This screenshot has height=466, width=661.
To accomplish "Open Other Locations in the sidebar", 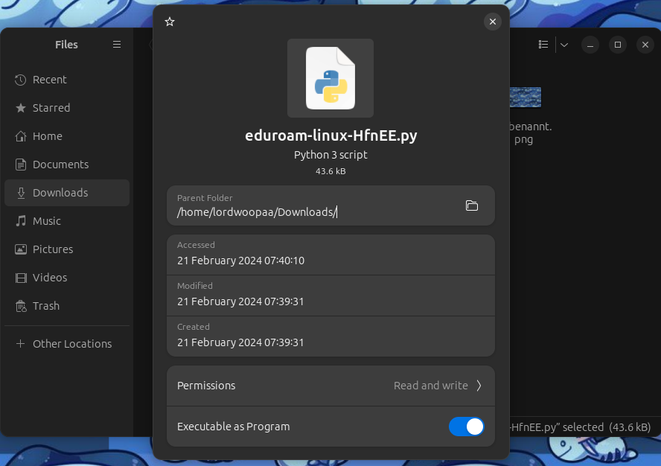I will (x=67, y=344).
